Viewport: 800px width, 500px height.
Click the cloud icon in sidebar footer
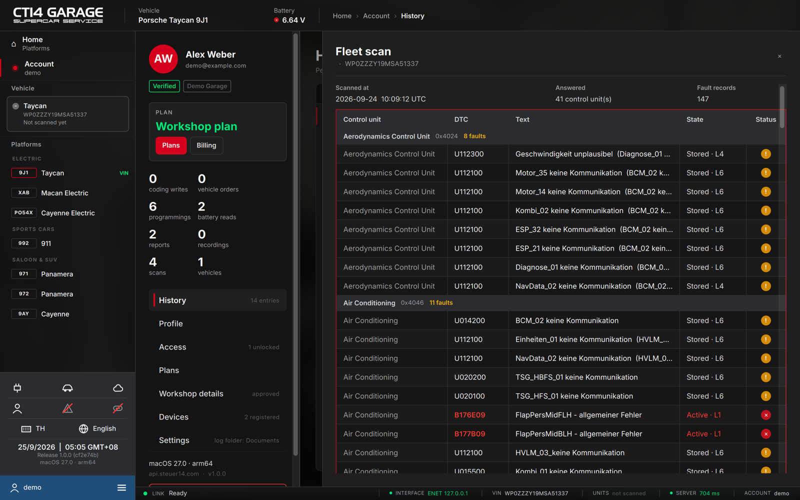pyautogui.click(x=118, y=388)
